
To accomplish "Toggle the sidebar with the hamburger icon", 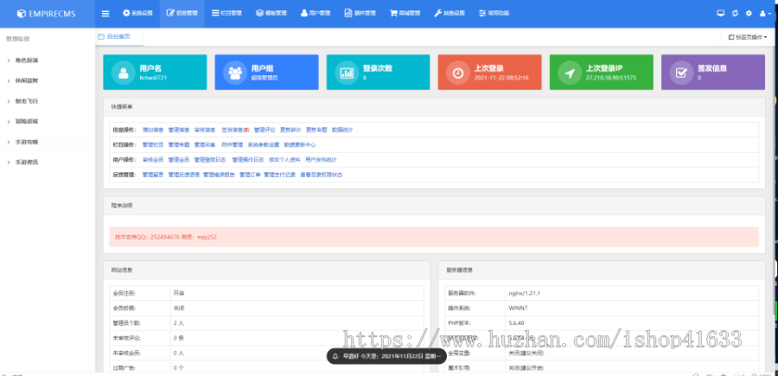I will [x=105, y=13].
